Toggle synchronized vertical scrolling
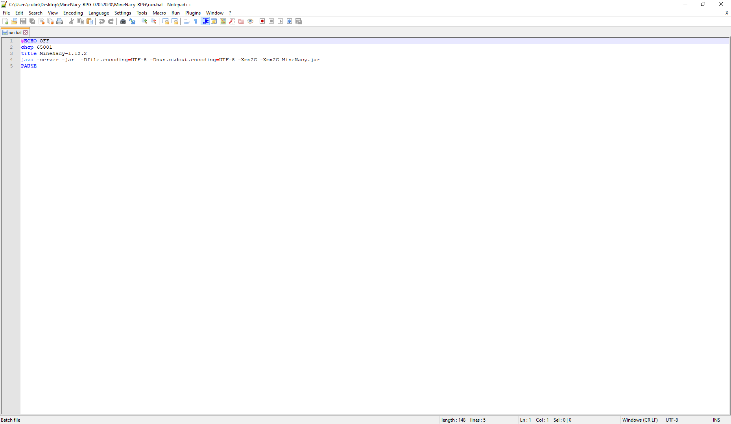The image size is (731, 424). click(166, 21)
